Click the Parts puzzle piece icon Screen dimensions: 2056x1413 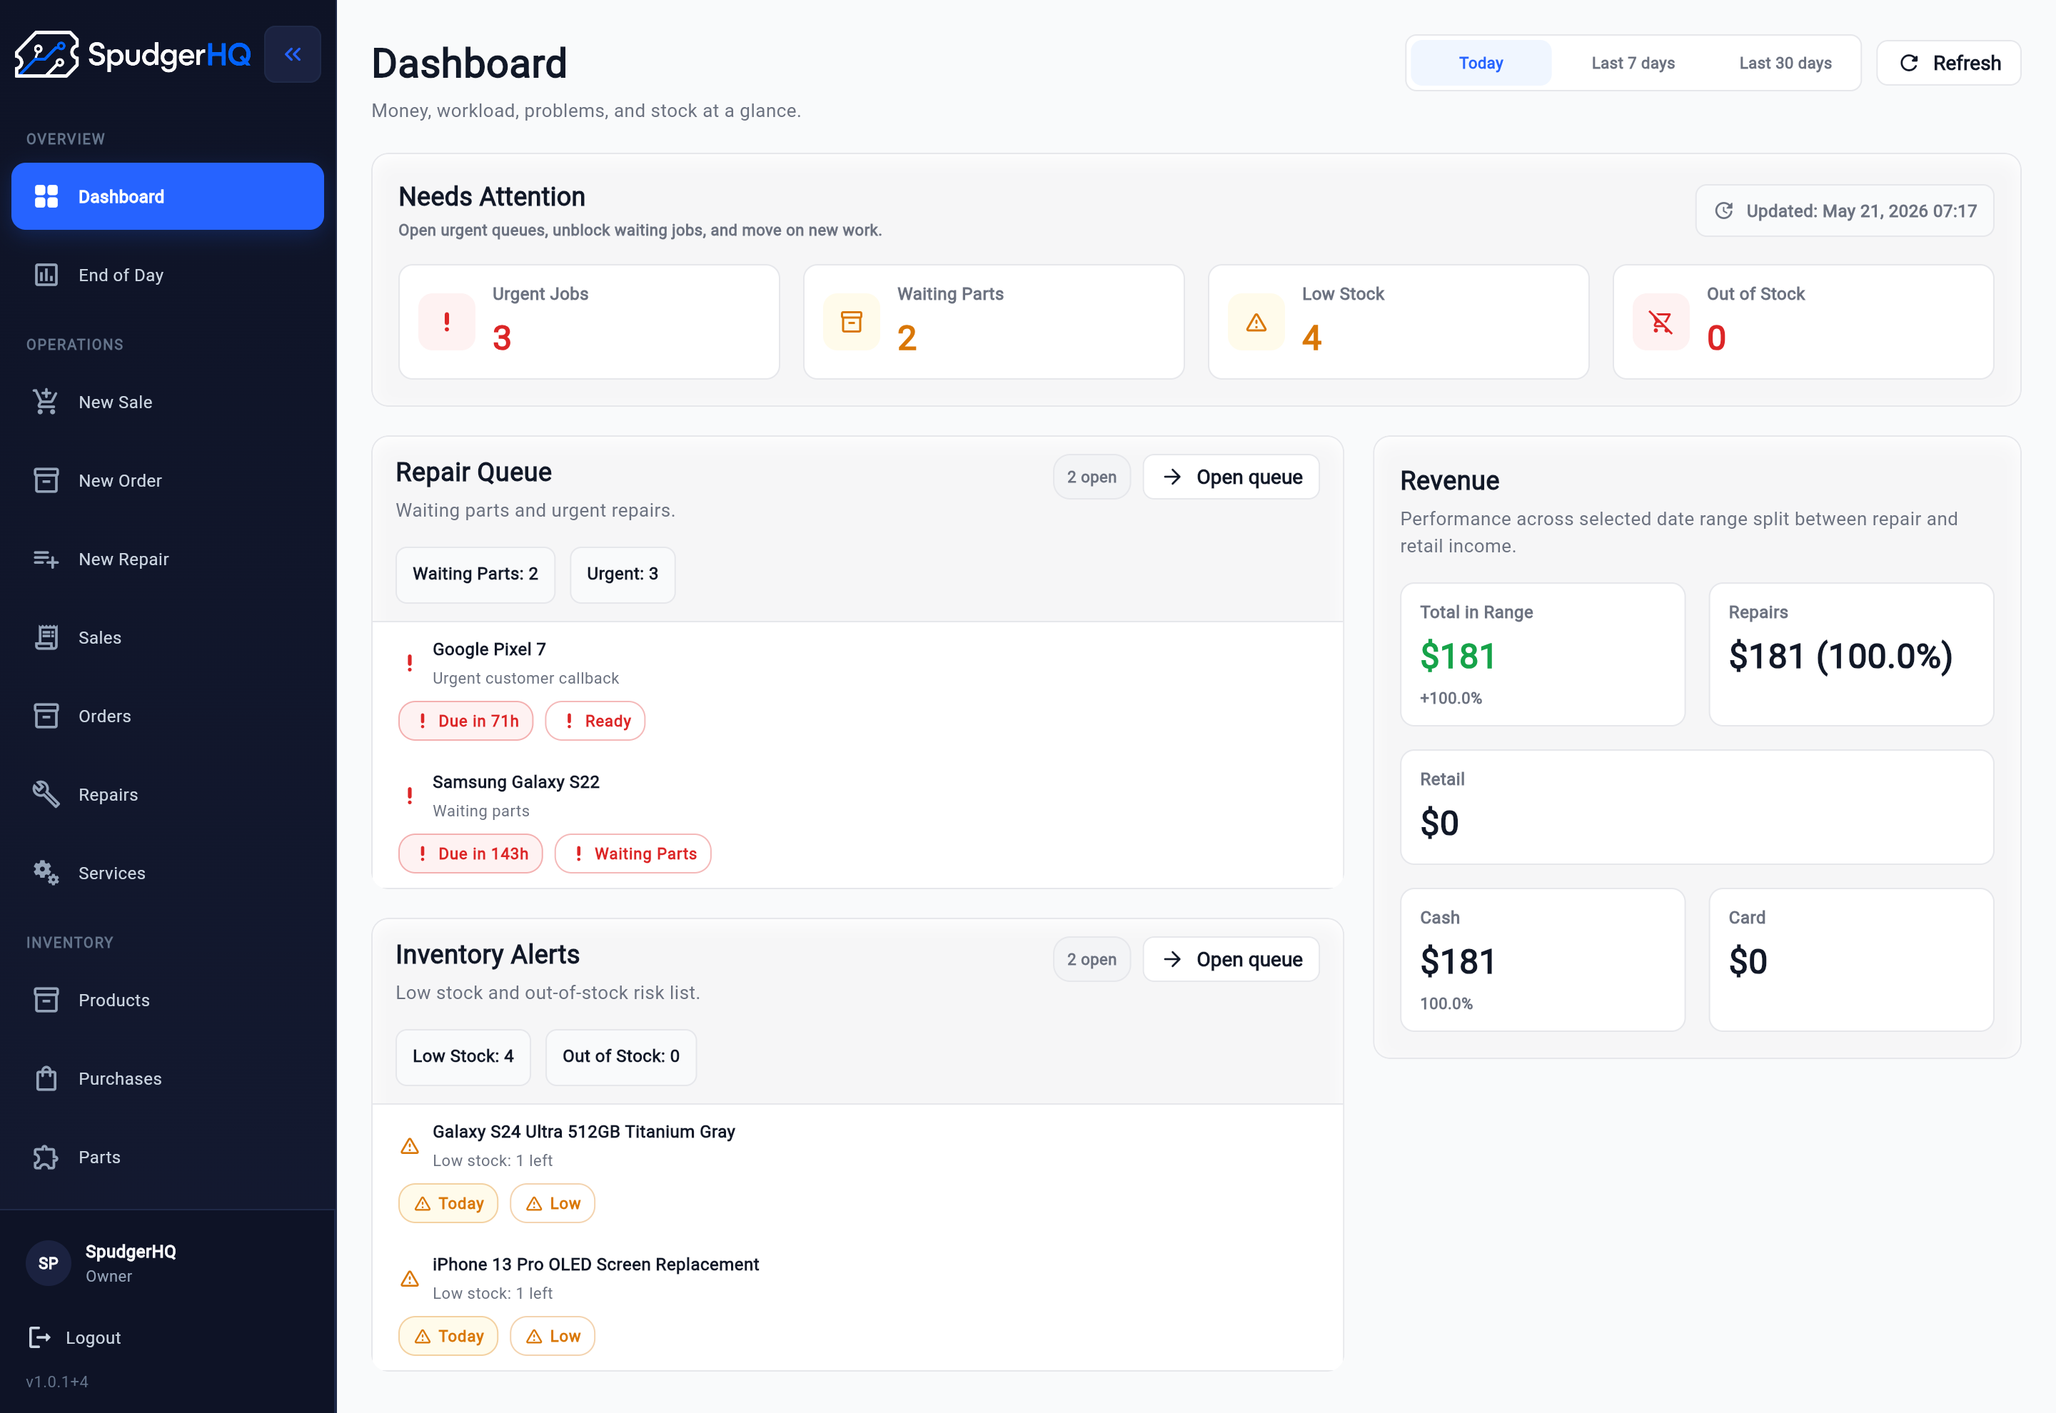point(46,1157)
